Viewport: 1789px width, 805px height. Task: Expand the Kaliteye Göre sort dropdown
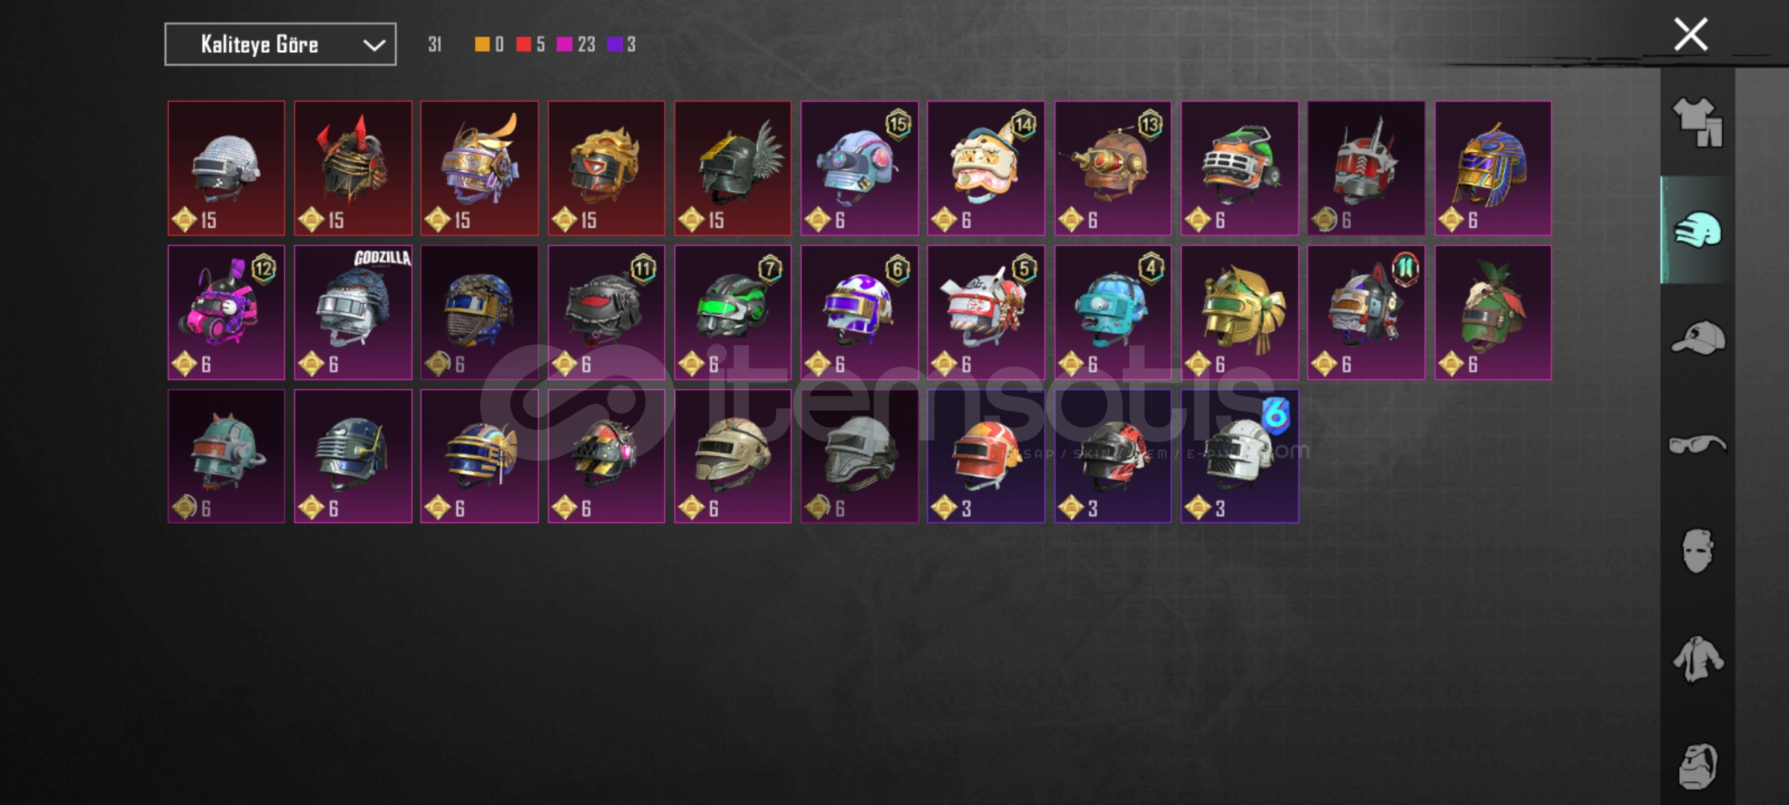(x=280, y=45)
